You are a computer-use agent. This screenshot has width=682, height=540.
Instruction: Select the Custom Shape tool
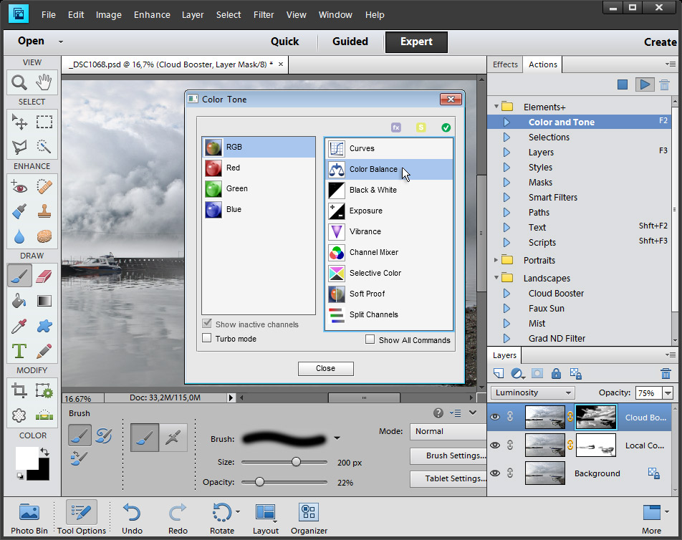[44, 326]
